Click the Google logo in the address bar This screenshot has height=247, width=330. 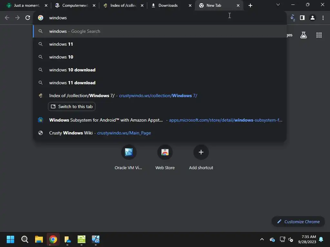click(x=41, y=18)
